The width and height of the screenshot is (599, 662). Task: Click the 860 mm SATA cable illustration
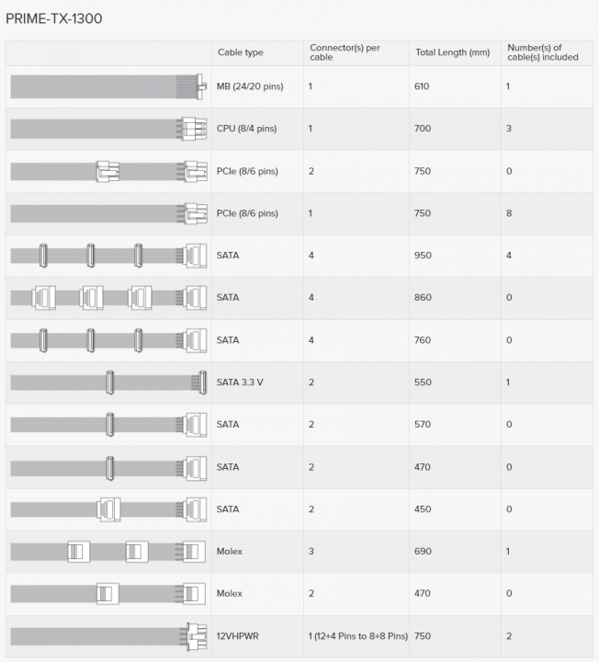pos(108,298)
